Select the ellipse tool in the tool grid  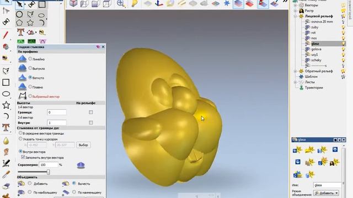41,15
